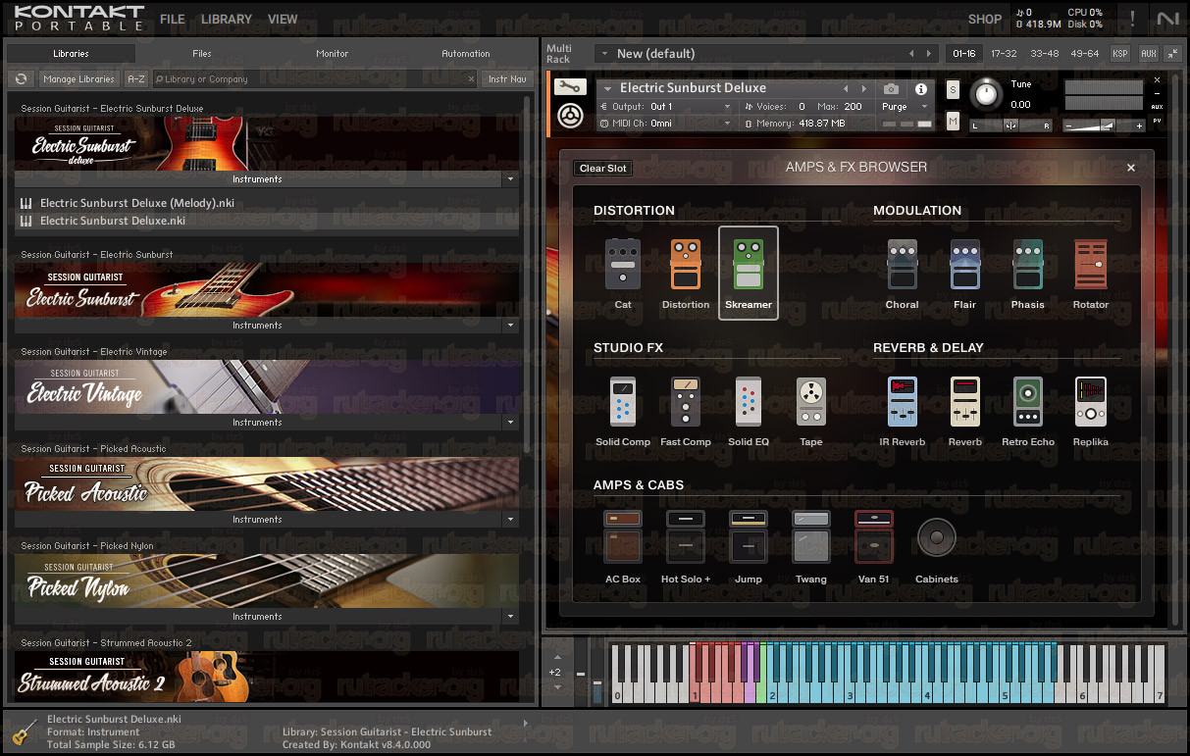Adjust the instrument volume slider
Viewport: 1190px width, 756px height.
click(x=1105, y=125)
